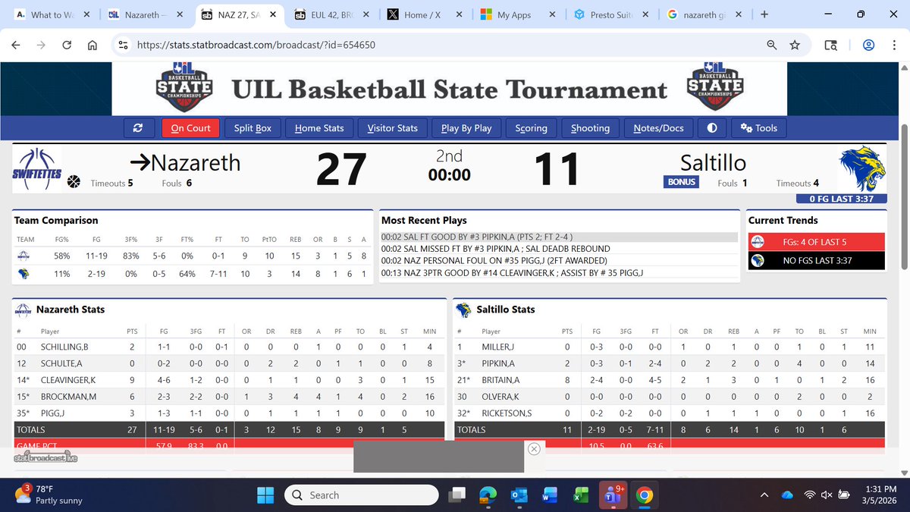The width and height of the screenshot is (910, 512).
Task: Click the 'NAZ 3PTR GOOD' play line
Action: click(x=558, y=273)
